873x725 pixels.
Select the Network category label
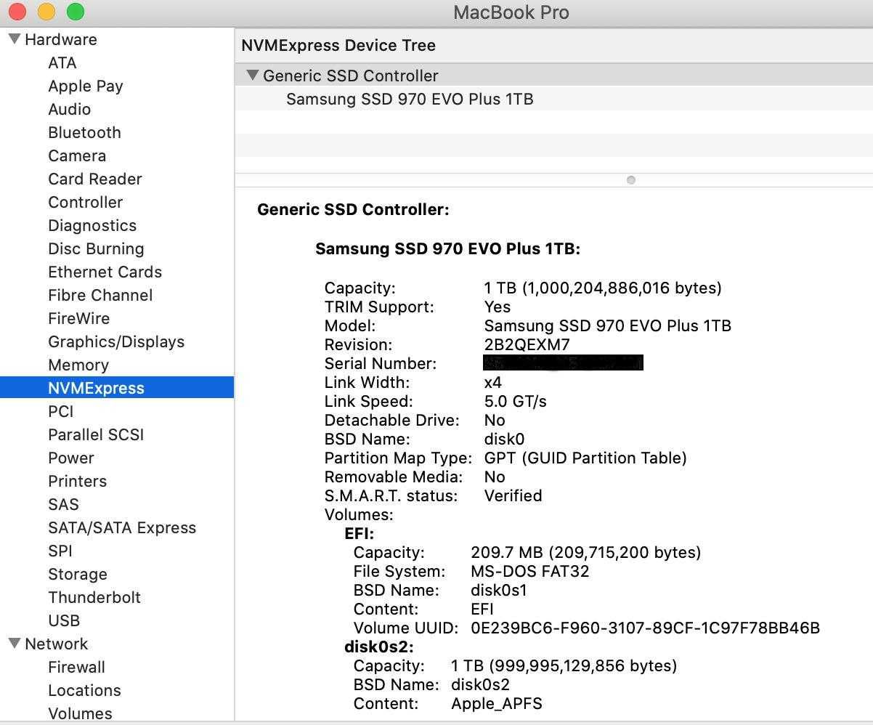[x=56, y=644]
